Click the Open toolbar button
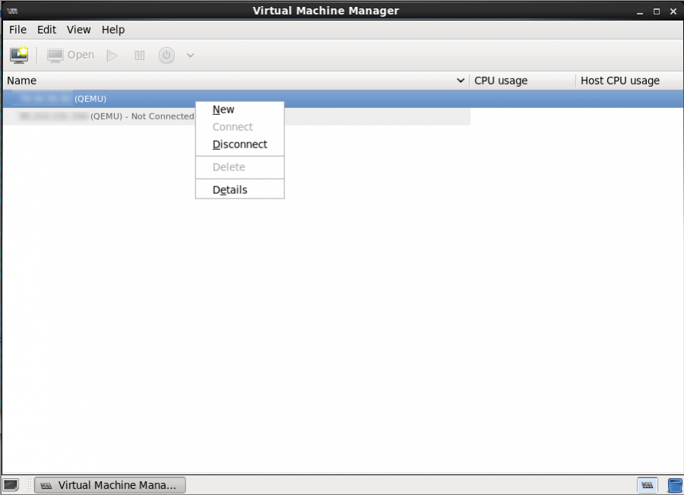This screenshot has height=495, width=684. (71, 55)
